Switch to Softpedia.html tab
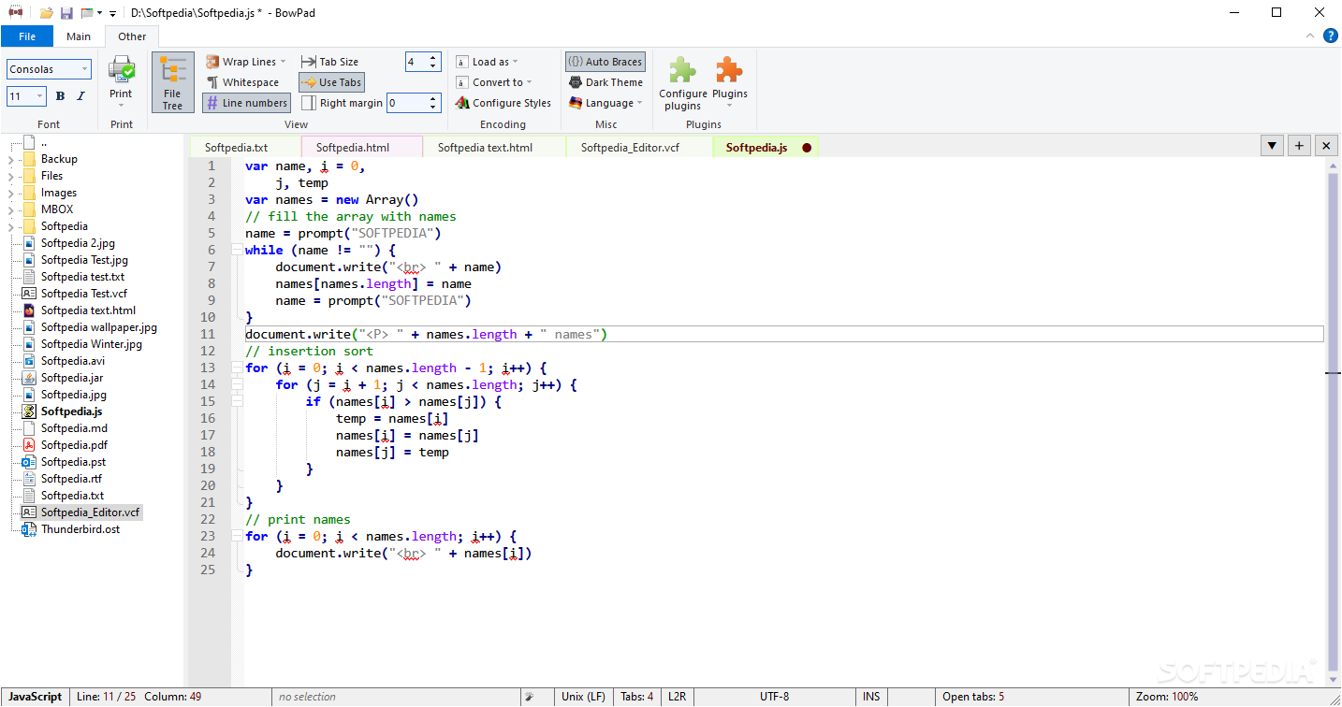This screenshot has height=707, width=1342. (352, 147)
